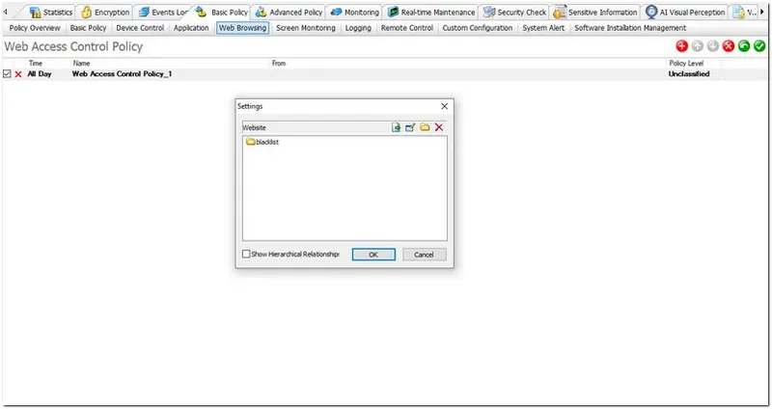The height and width of the screenshot is (409, 772).
Task: Click the Unclassified policy level cell
Action: point(689,74)
